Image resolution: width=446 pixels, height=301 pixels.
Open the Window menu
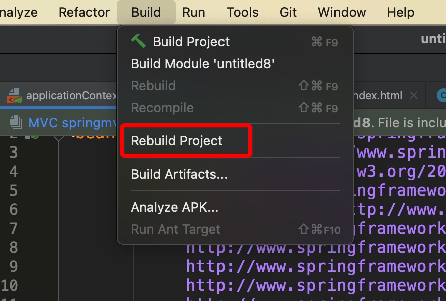point(342,12)
